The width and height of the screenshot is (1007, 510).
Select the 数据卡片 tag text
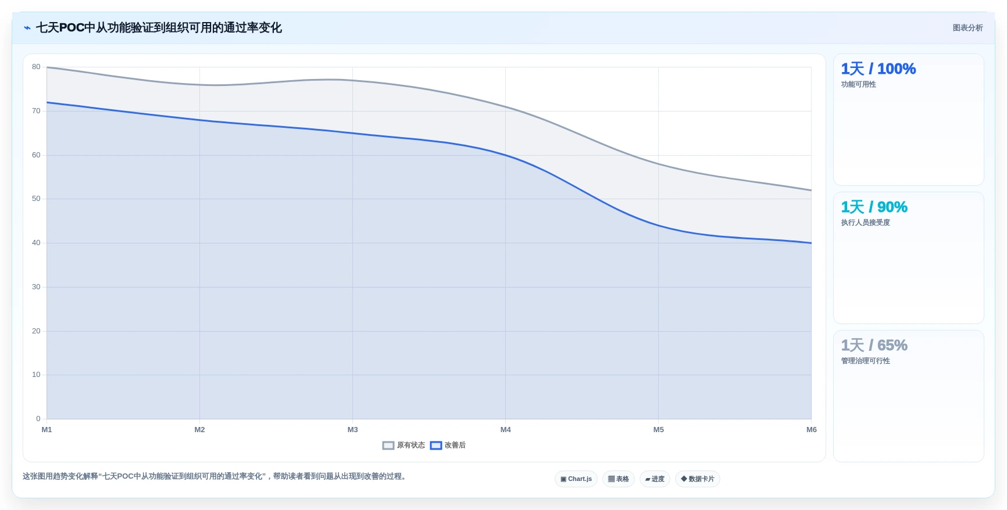[701, 479]
